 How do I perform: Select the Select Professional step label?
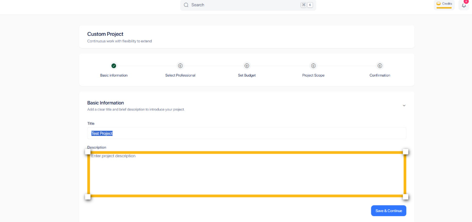tap(180, 75)
